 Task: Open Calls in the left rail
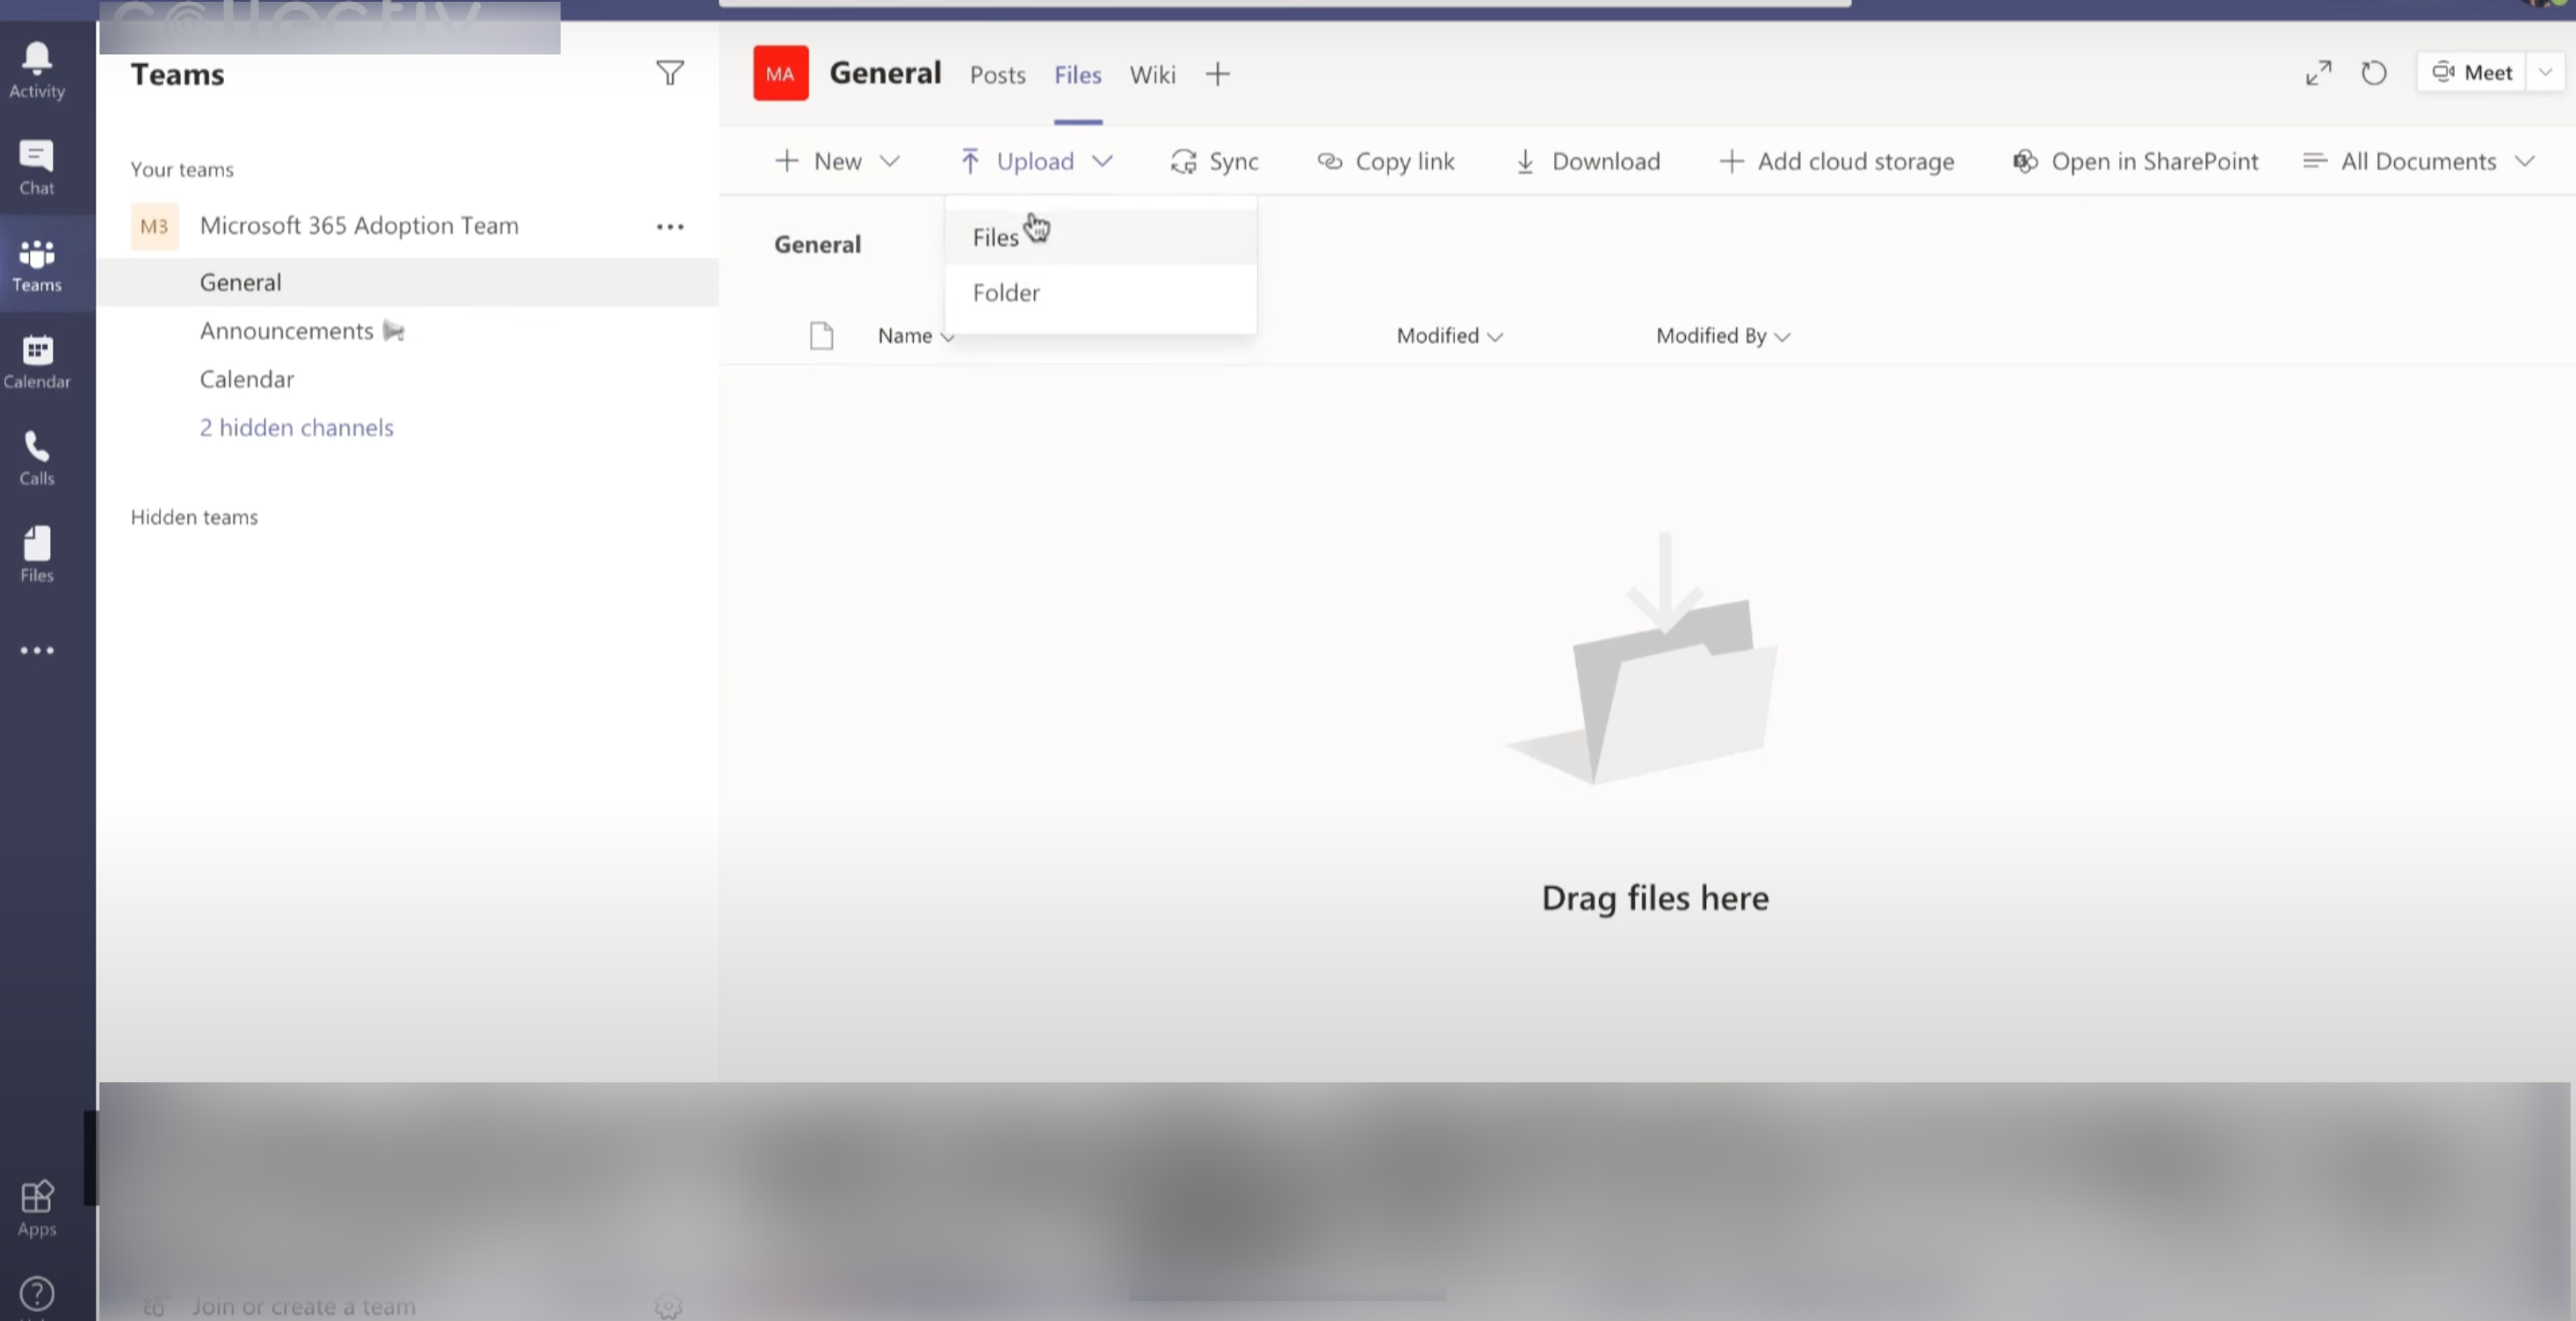coord(37,458)
